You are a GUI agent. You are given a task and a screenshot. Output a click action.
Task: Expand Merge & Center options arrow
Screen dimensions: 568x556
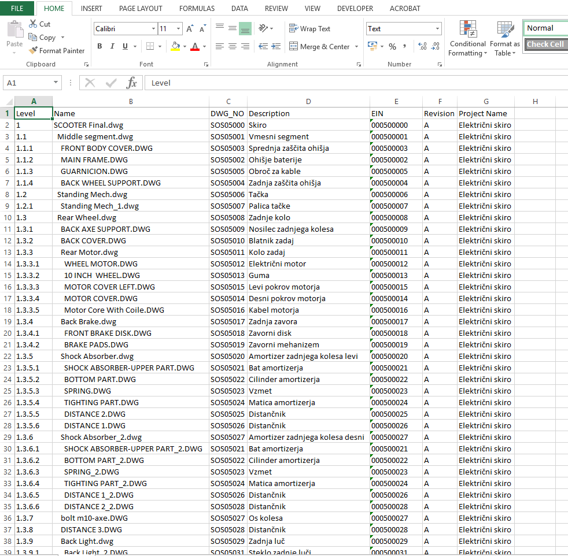[x=357, y=46]
